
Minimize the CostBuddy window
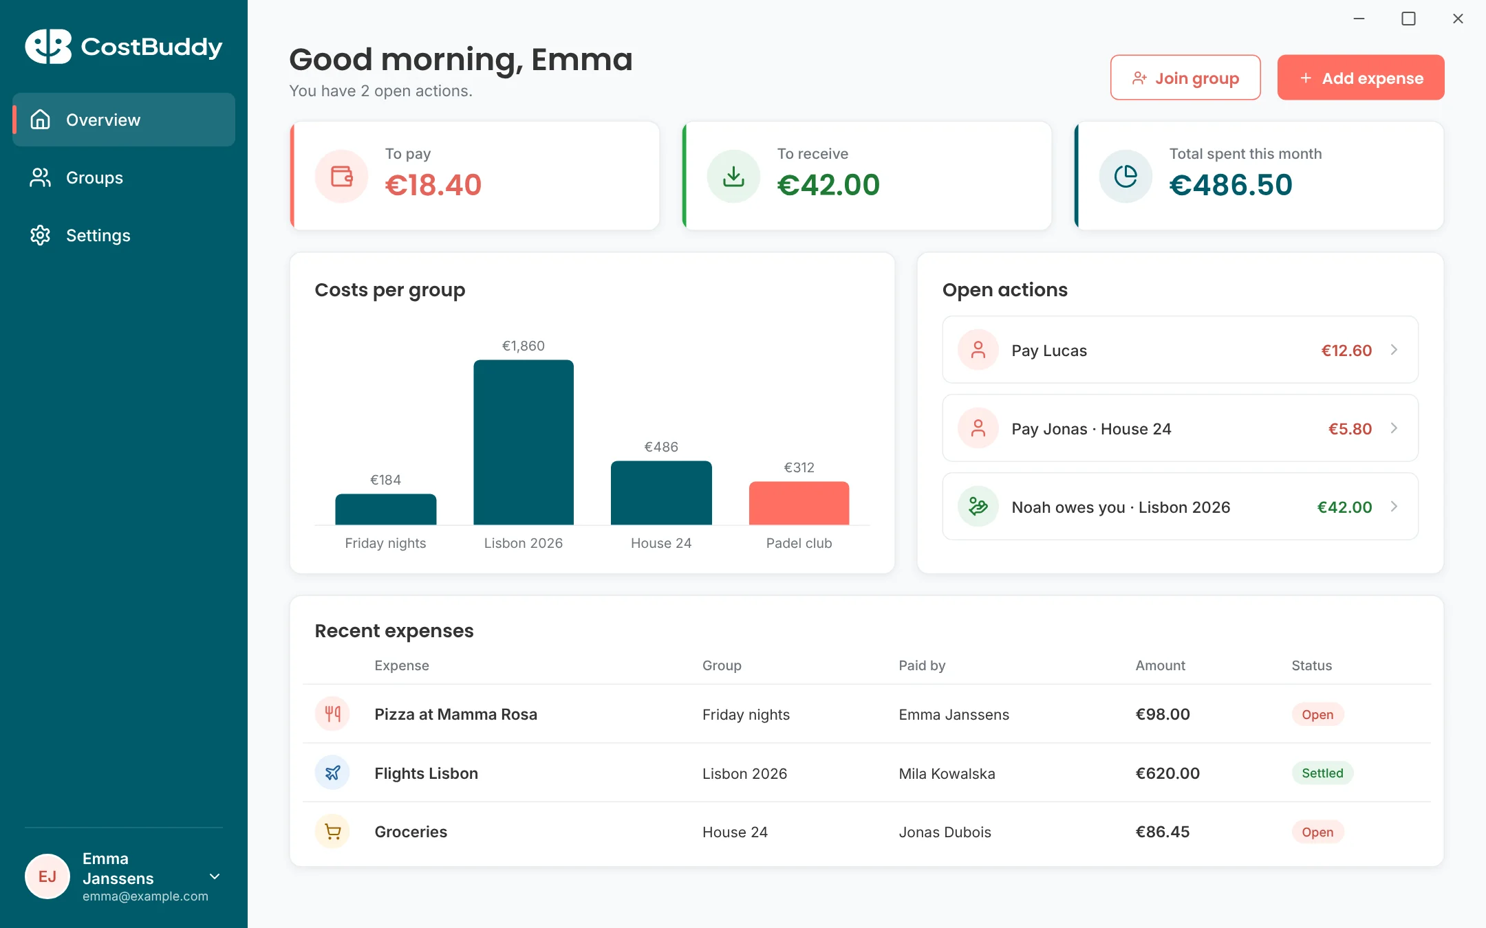pyautogui.click(x=1359, y=19)
